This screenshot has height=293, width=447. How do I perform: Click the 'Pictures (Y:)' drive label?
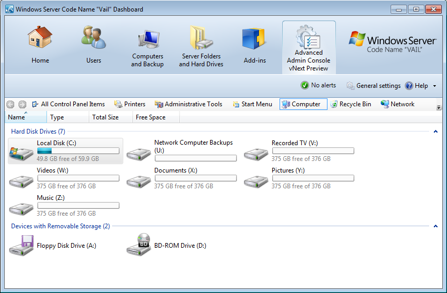pyautogui.click(x=288, y=170)
